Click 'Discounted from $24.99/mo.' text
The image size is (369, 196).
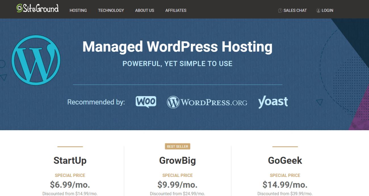(x=177, y=194)
